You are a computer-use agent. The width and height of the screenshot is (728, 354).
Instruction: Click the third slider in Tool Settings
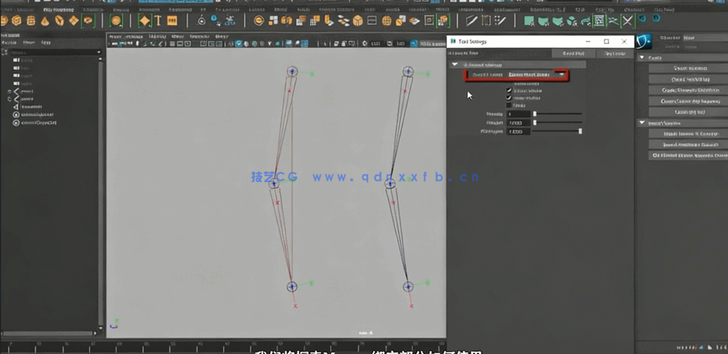coord(557,131)
